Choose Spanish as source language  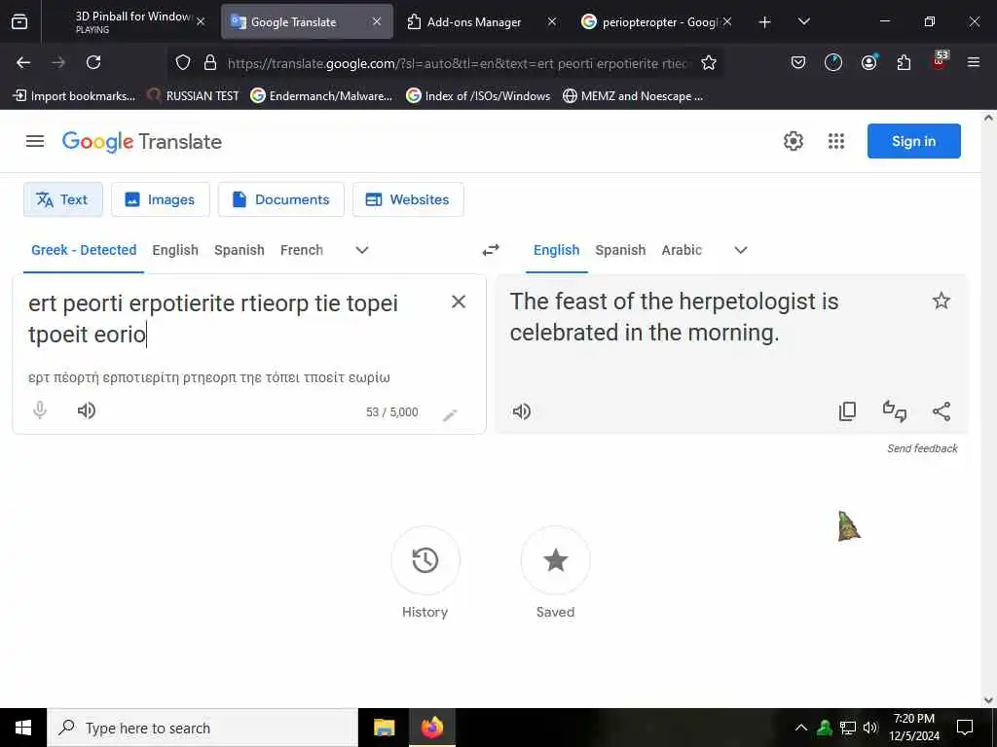click(240, 250)
